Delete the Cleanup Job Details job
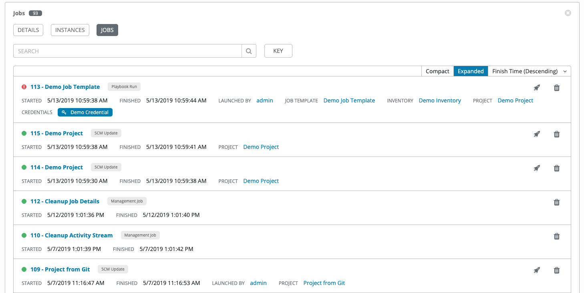The image size is (584, 293). pos(556,202)
